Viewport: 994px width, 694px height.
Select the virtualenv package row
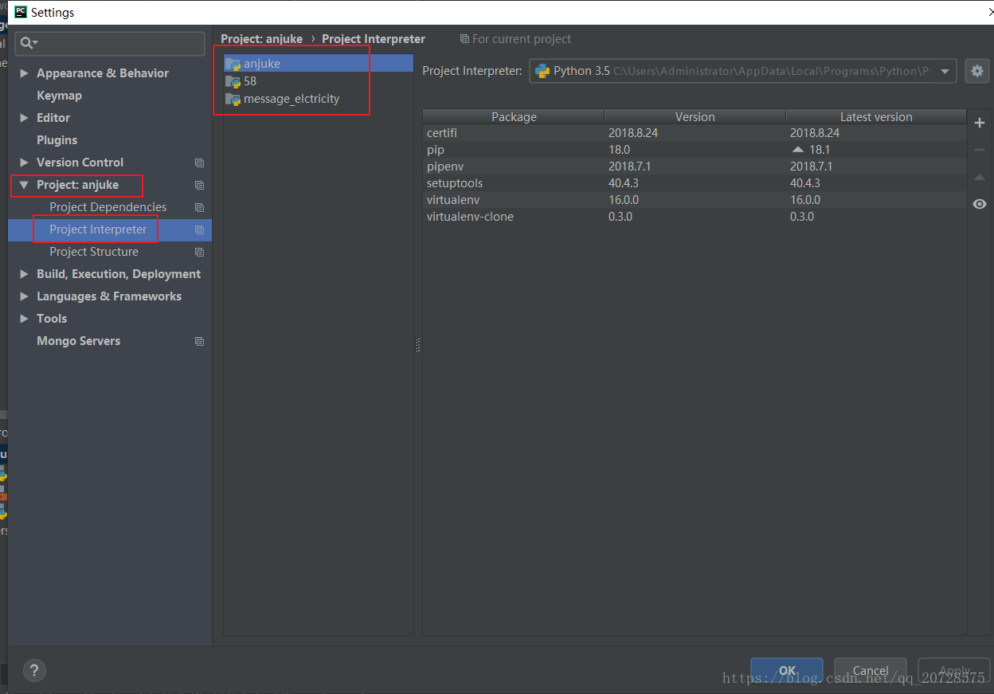[695, 200]
